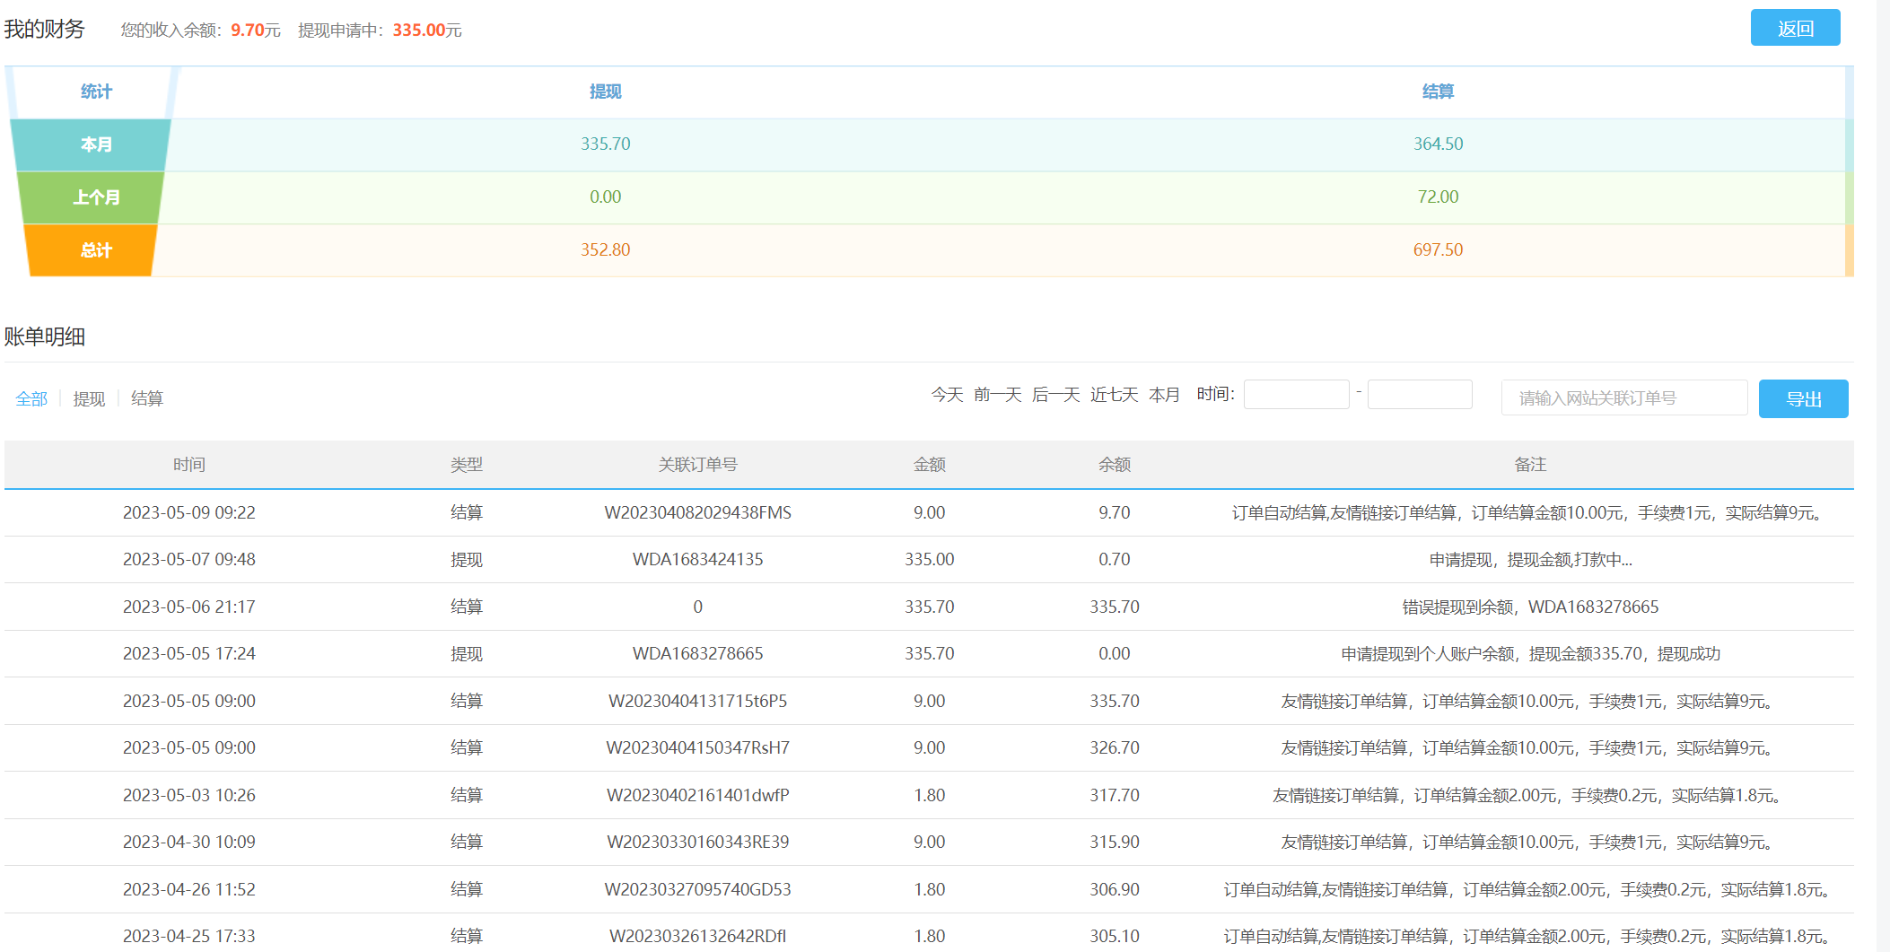Select order number WDA1683424135
Image resolution: width=1890 pixels, height=952 pixels.
click(697, 560)
